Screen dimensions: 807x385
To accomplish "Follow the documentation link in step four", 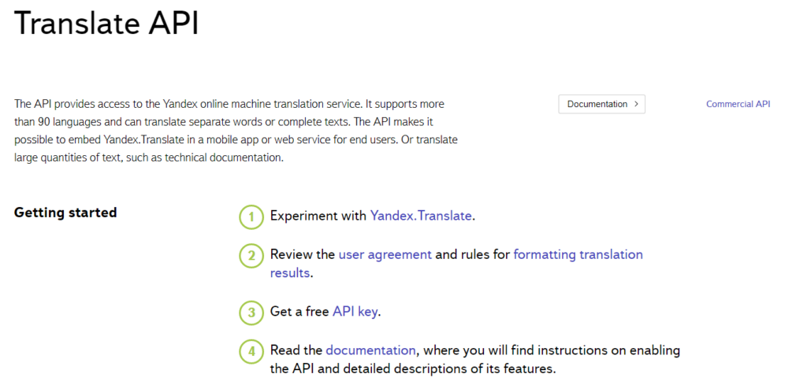I will (x=370, y=350).
